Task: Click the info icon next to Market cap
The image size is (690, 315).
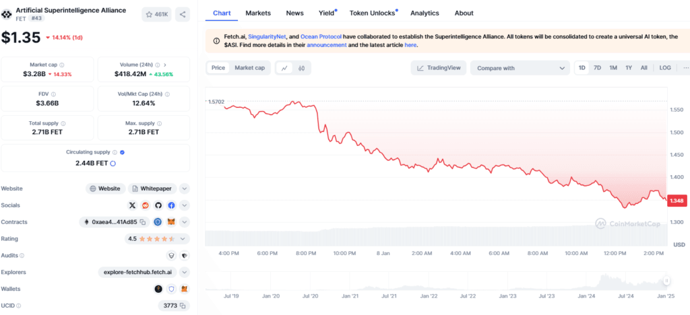Action: (x=61, y=65)
